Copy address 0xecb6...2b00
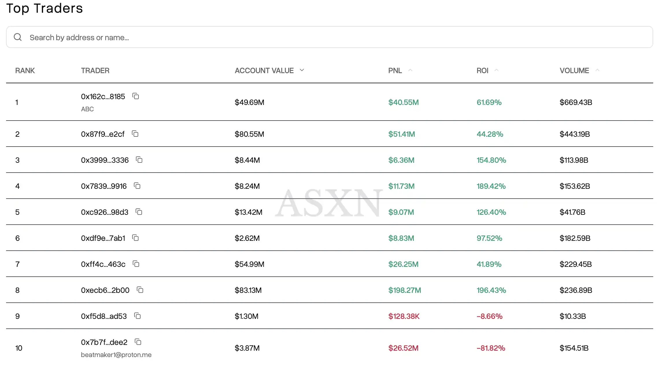661x366 pixels. tap(140, 290)
